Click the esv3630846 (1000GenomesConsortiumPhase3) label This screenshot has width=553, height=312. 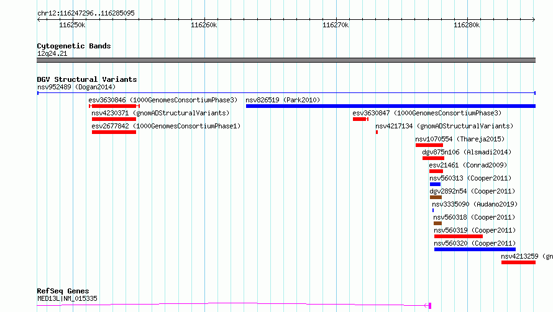pos(163,100)
